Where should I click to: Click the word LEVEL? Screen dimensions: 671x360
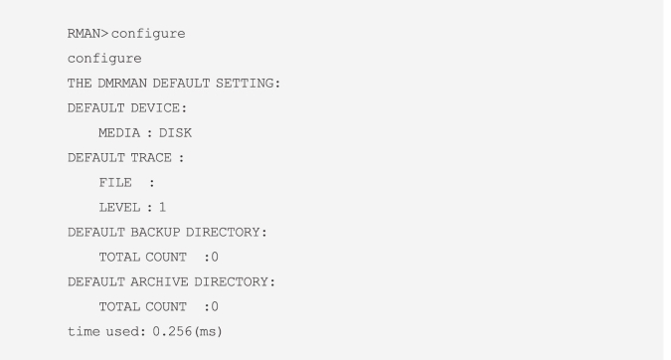[119, 207]
